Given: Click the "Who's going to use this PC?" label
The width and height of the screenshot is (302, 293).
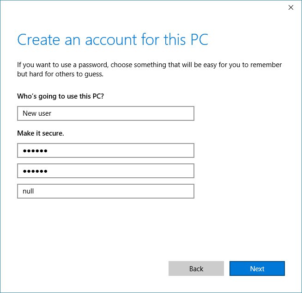Looking at the screenshot, I should (x=60, y=96).
